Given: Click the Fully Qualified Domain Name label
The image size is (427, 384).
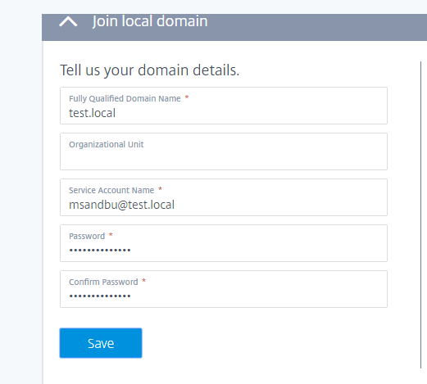Looking at the screenshot, I should (x=125, y=98).
